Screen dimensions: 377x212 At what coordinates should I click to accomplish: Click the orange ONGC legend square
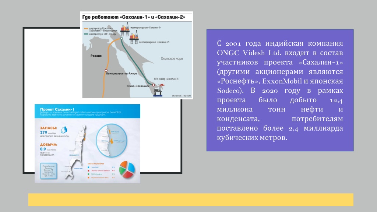click(x=88, y=178)
